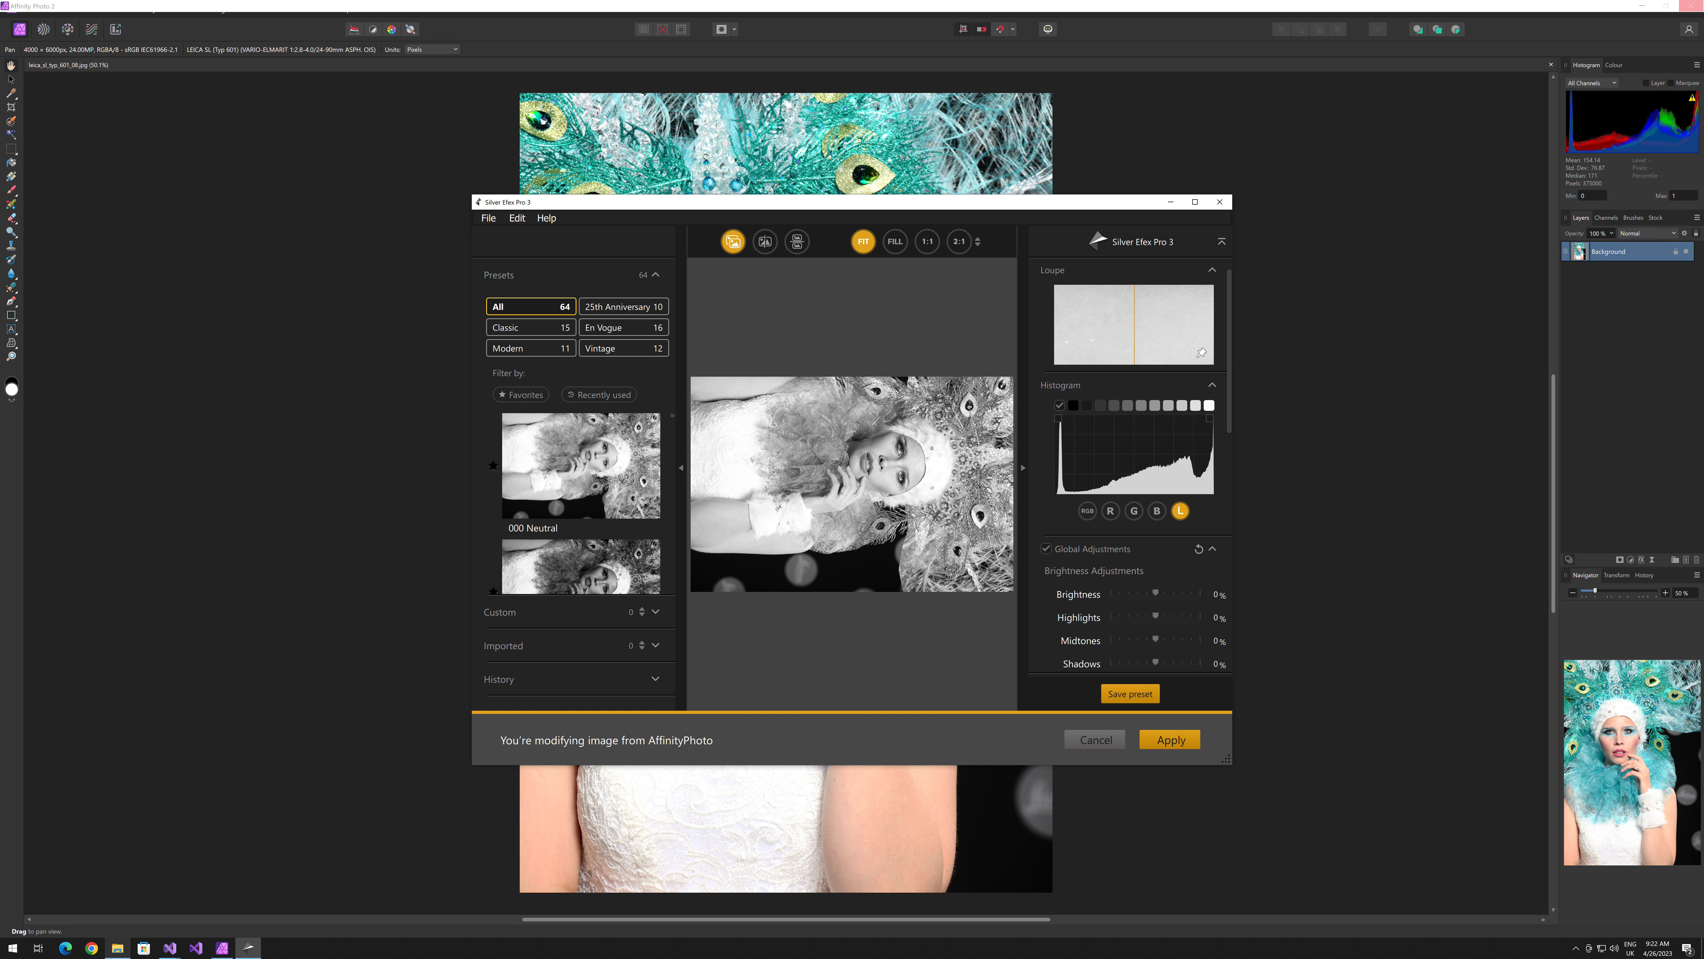This screenshot has width=1704, height=959.
Task: Select the Erase Brush tool
Action: (x=11, y=218)
